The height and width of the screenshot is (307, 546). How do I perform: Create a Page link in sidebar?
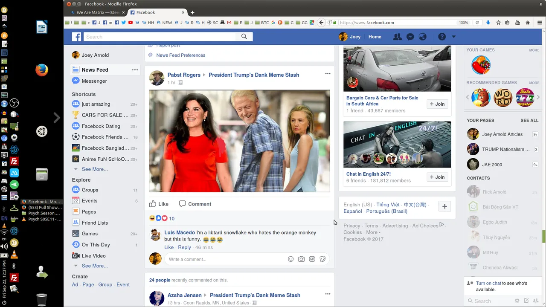pyautogui.click(x=88, y=284)
